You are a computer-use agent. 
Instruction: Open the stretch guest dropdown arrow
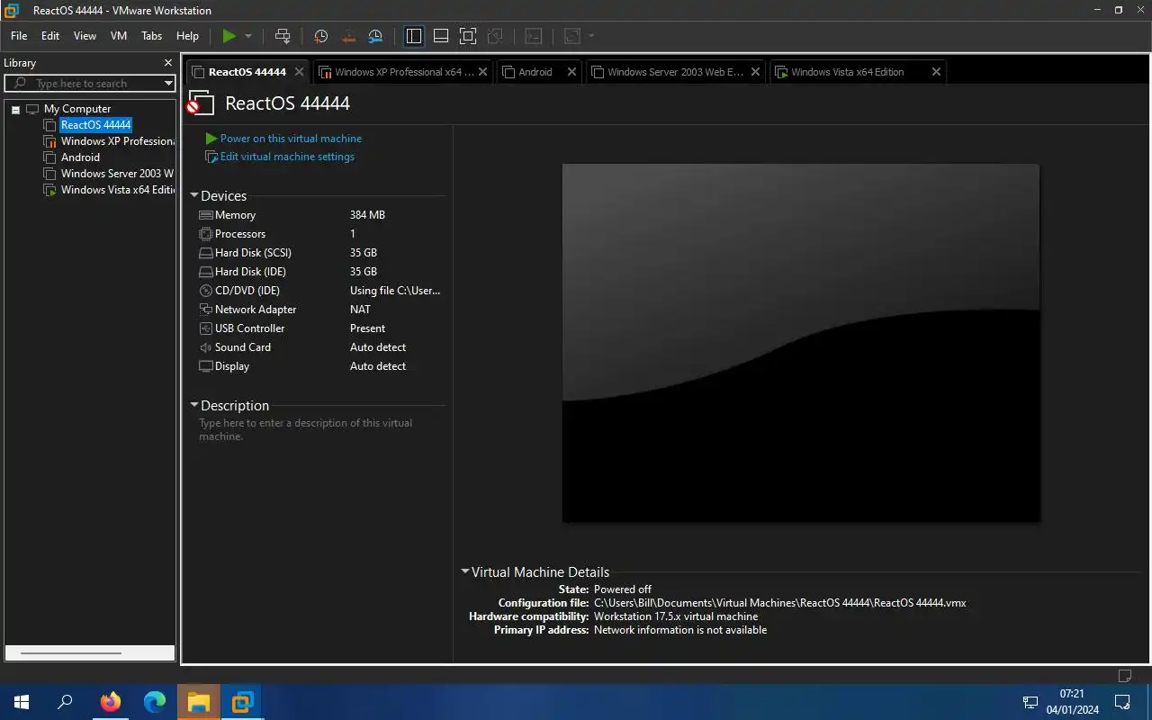pos(591,36)
